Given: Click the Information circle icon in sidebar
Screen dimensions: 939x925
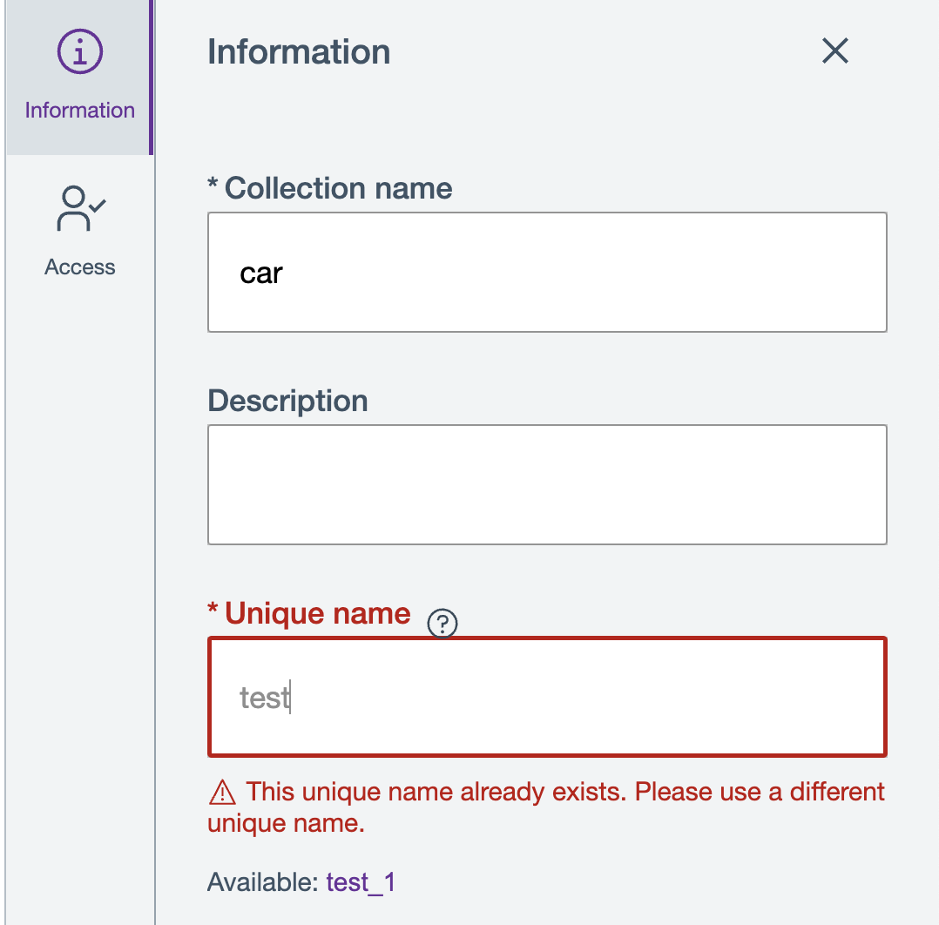Looking at the screenshot, I should click(80, 54).
